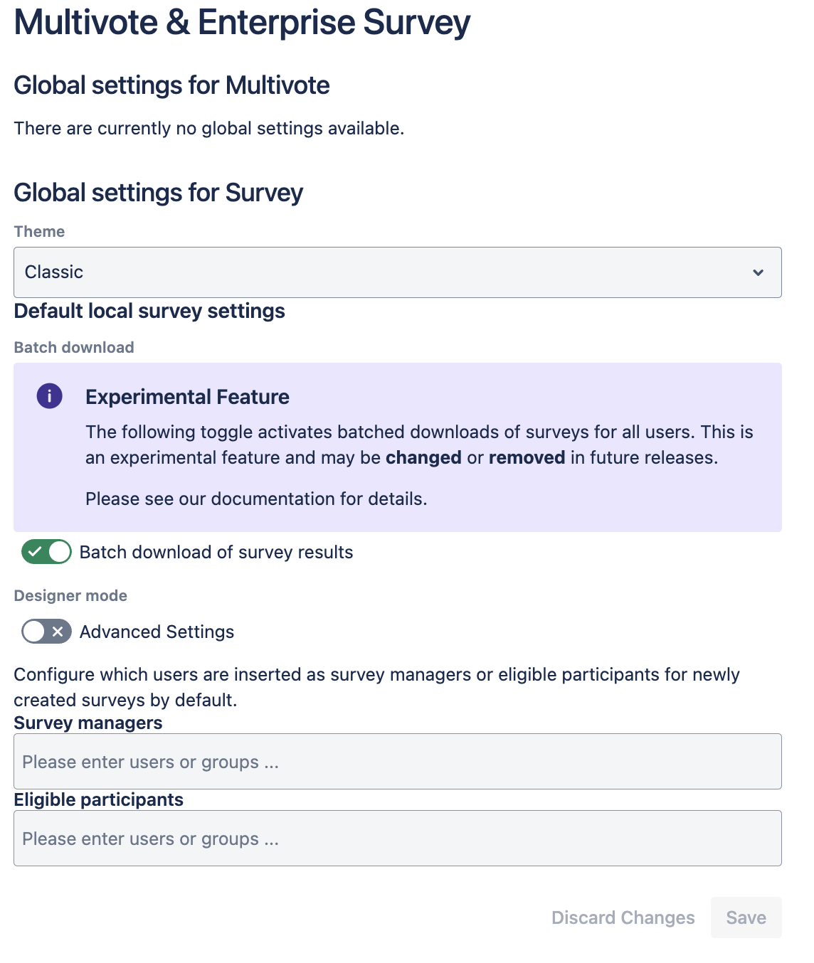The width and height of the screenshot is (814, 963).
Task: Click the "Designer mode" section label
Action: [70, 596]
